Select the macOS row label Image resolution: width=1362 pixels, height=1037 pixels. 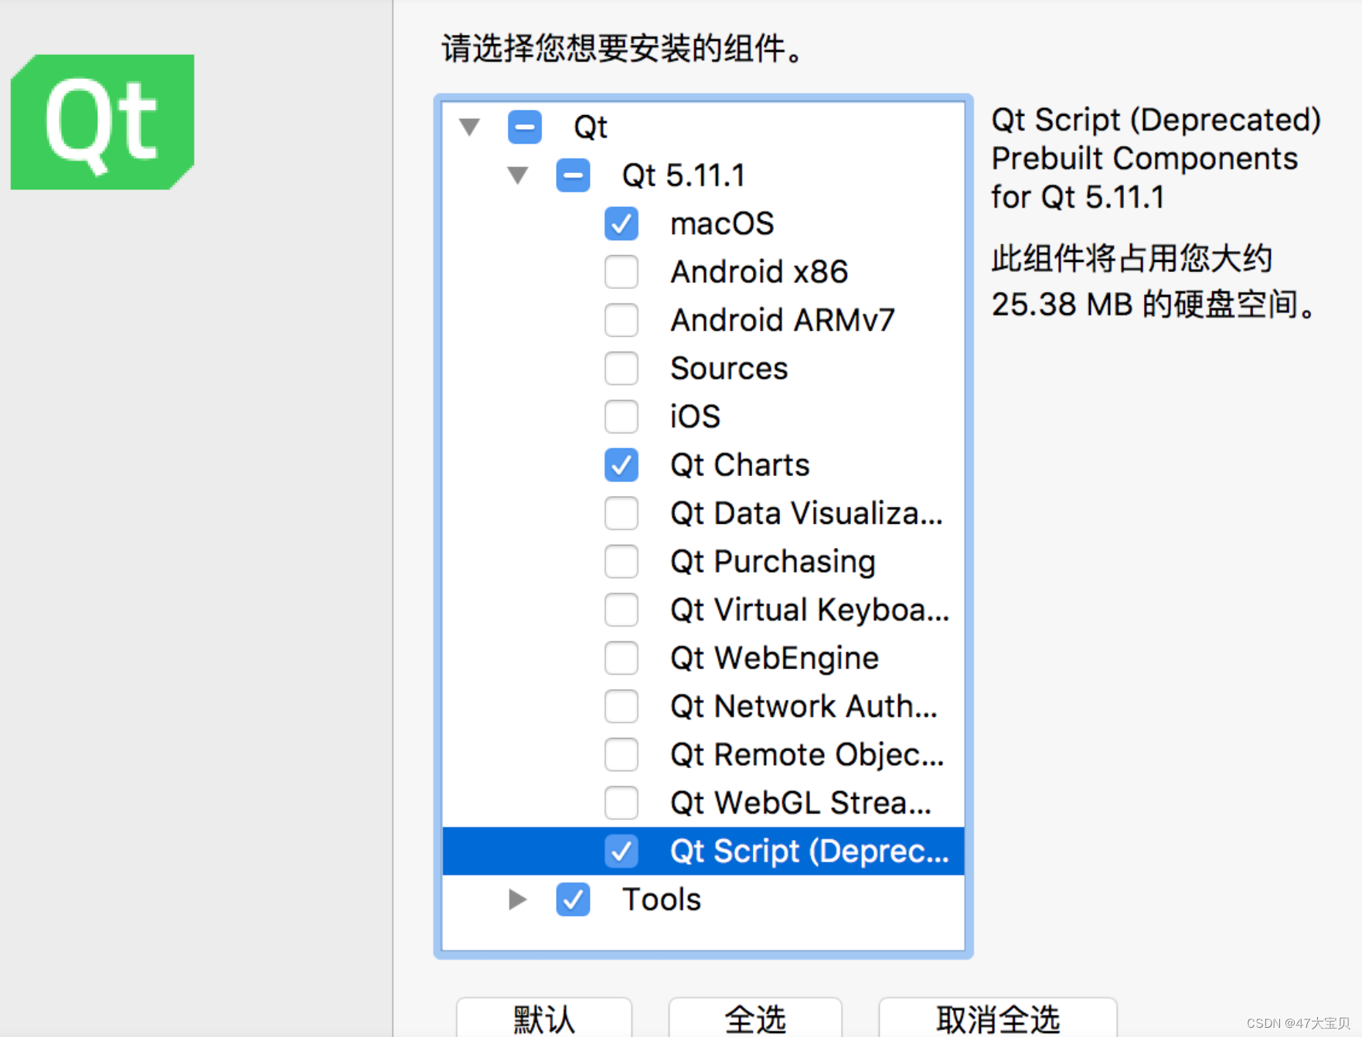(x=722, y=224)
